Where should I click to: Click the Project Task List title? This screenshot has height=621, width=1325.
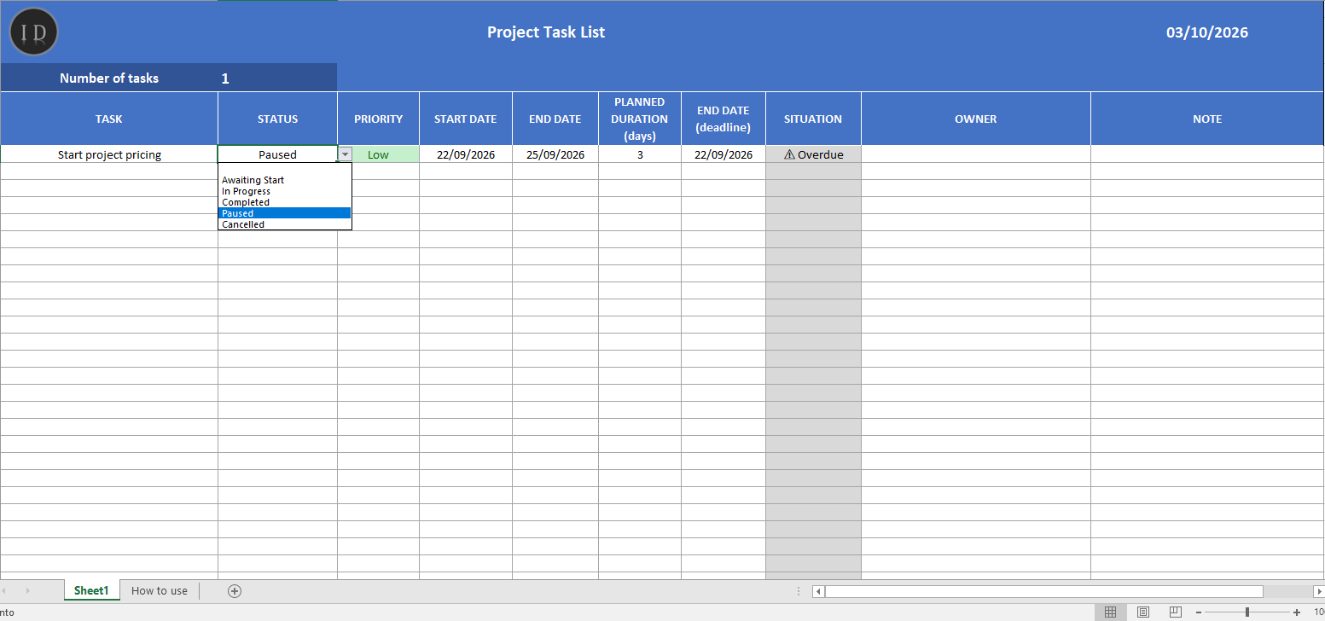546,32
